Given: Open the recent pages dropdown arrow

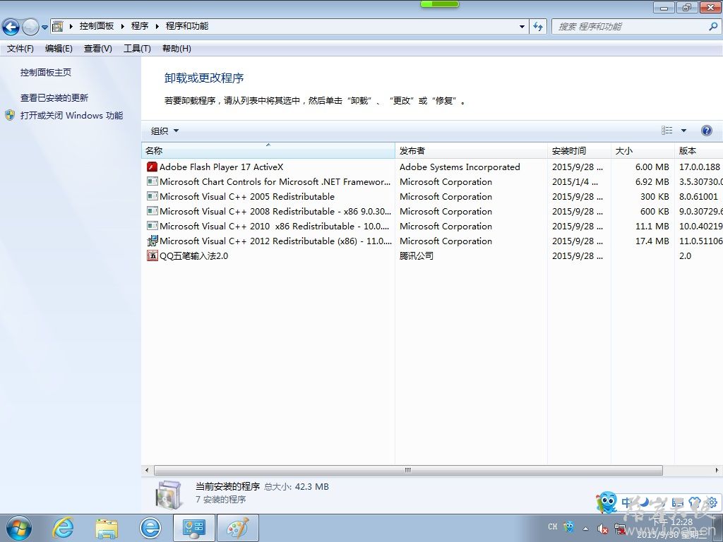Looking at the screenshot, I should (44, 27).
